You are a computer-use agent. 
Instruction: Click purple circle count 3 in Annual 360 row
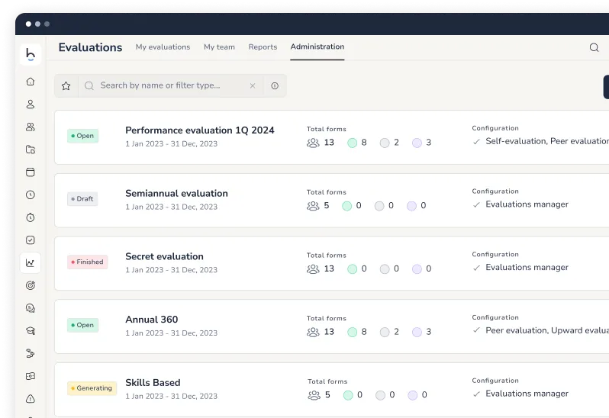point(422,332)
